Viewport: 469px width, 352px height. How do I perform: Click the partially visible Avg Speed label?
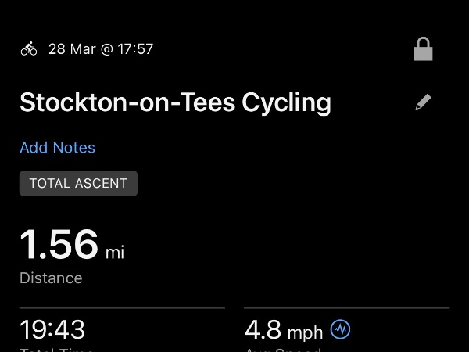point(282,349)
